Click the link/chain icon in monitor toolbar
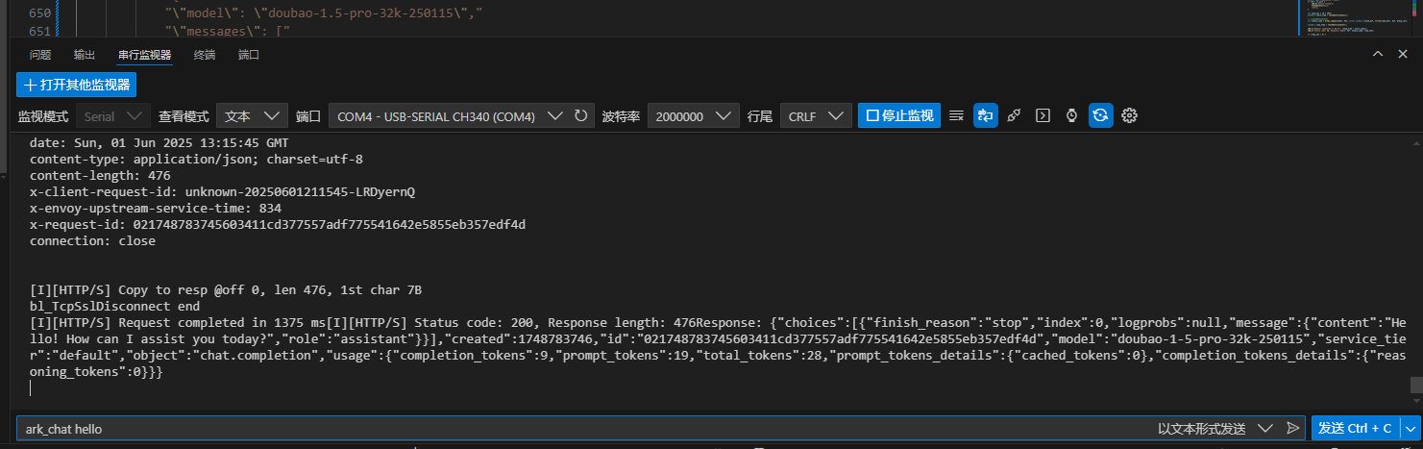 click(1014, 115)
